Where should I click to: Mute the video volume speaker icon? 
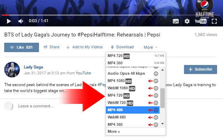21,21
